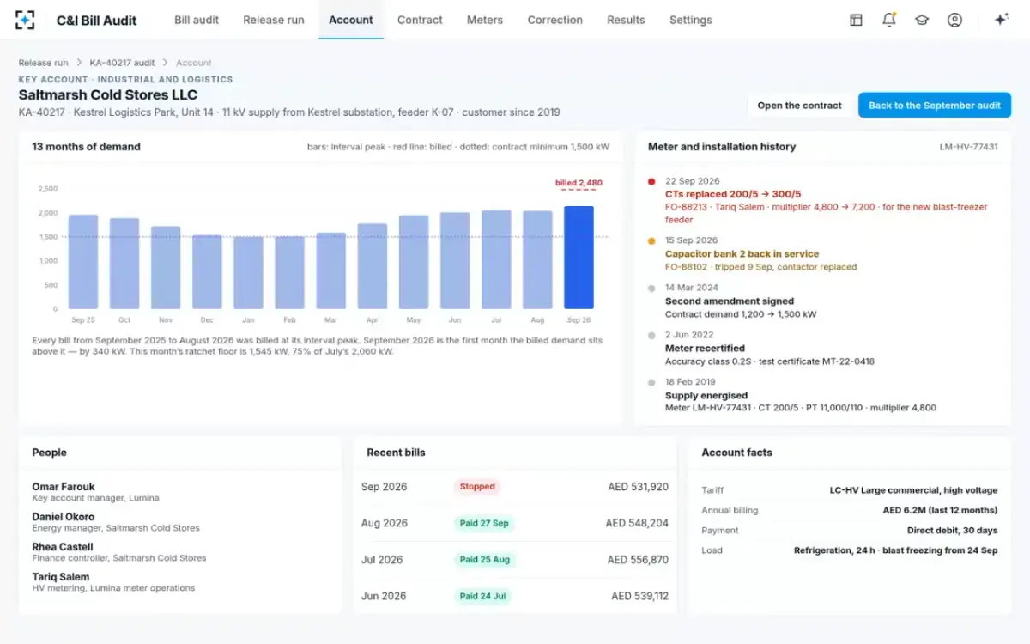This screenshot has width=1030, height=644.
Task: Click the CTs replaced 200/5 → 300/5 event
Action: [x=733, y=194]
